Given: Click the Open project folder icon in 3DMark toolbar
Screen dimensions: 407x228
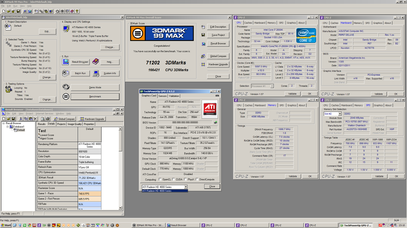Looking at the screenshot, I should point(8,11).
